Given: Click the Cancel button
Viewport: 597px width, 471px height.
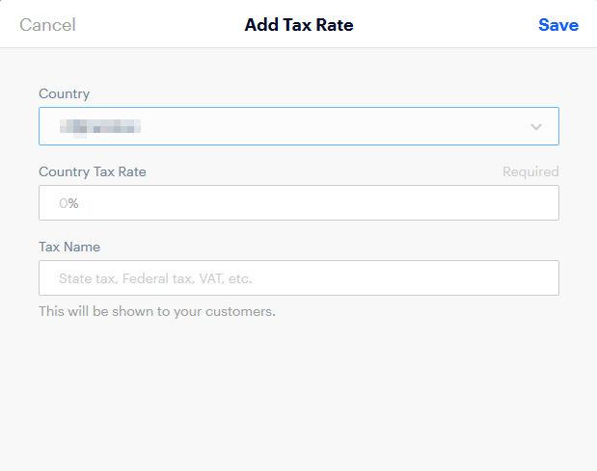Looking at the screenshot, I should tap(47, 25).
